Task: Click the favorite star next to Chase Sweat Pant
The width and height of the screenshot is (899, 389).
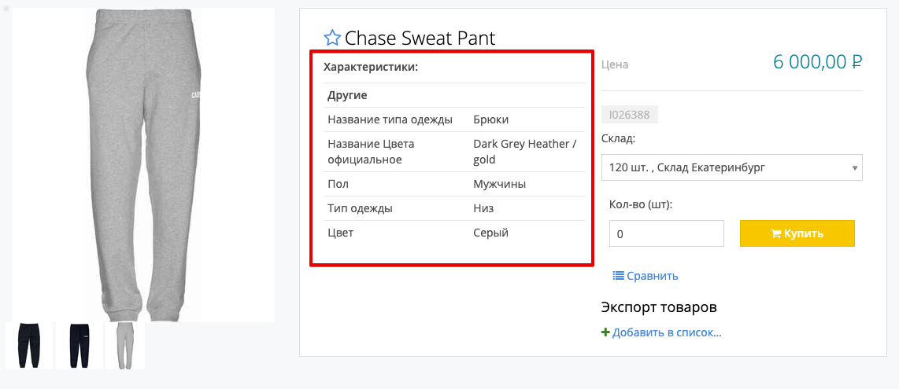Action: (332, 38)
